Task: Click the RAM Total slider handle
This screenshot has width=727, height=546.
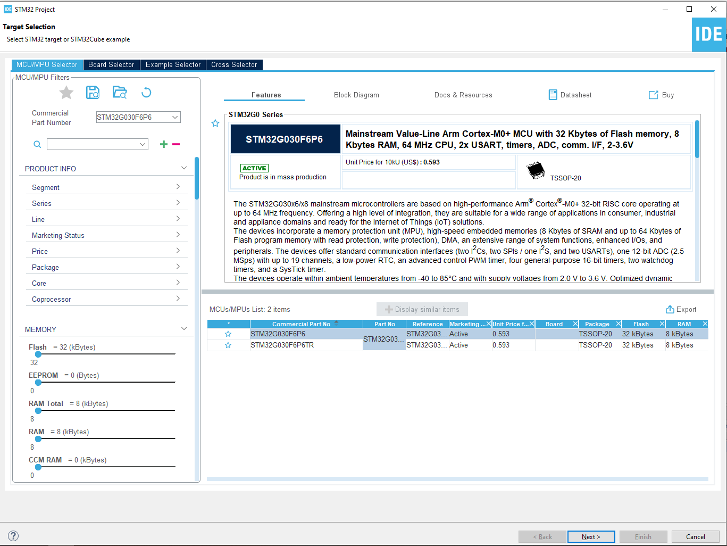Action: (x=38, y=411)
